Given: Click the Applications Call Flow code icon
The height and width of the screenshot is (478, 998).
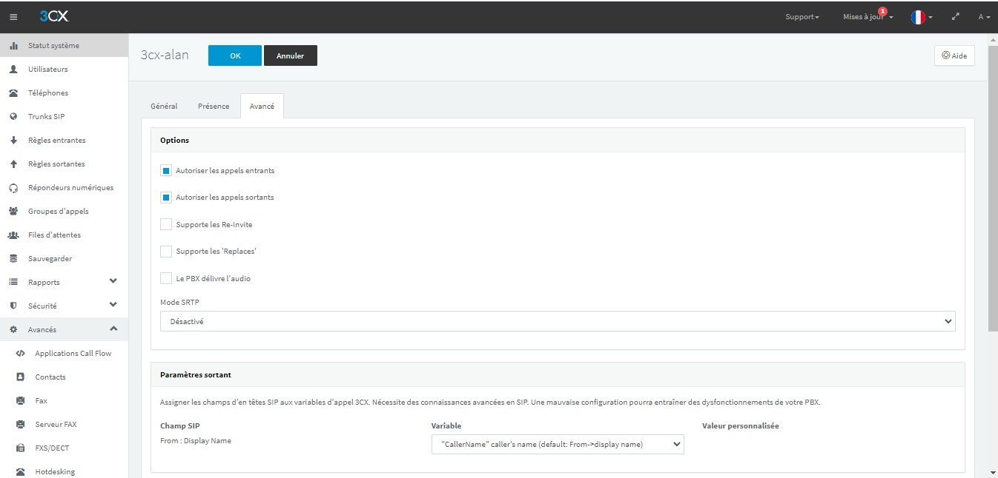Looking at the screenshot, I should [21, 354].
